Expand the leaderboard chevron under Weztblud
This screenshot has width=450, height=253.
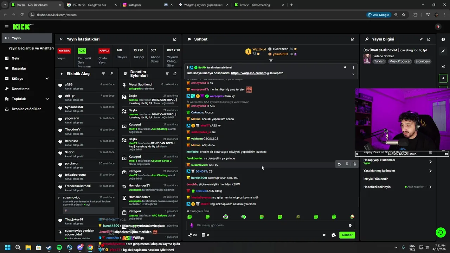click(271, 60)
